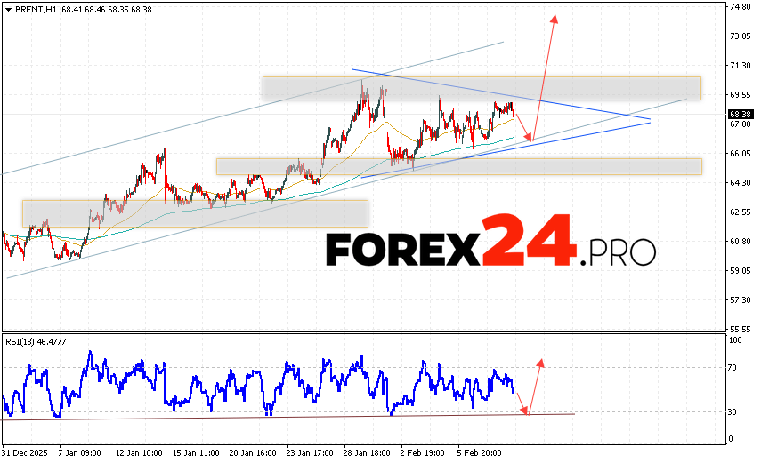The height and width of the screenshot is (463, 761).
Task: Select the upper resistance zone rectangle near 69.55
Action: (x=481, y=88)
